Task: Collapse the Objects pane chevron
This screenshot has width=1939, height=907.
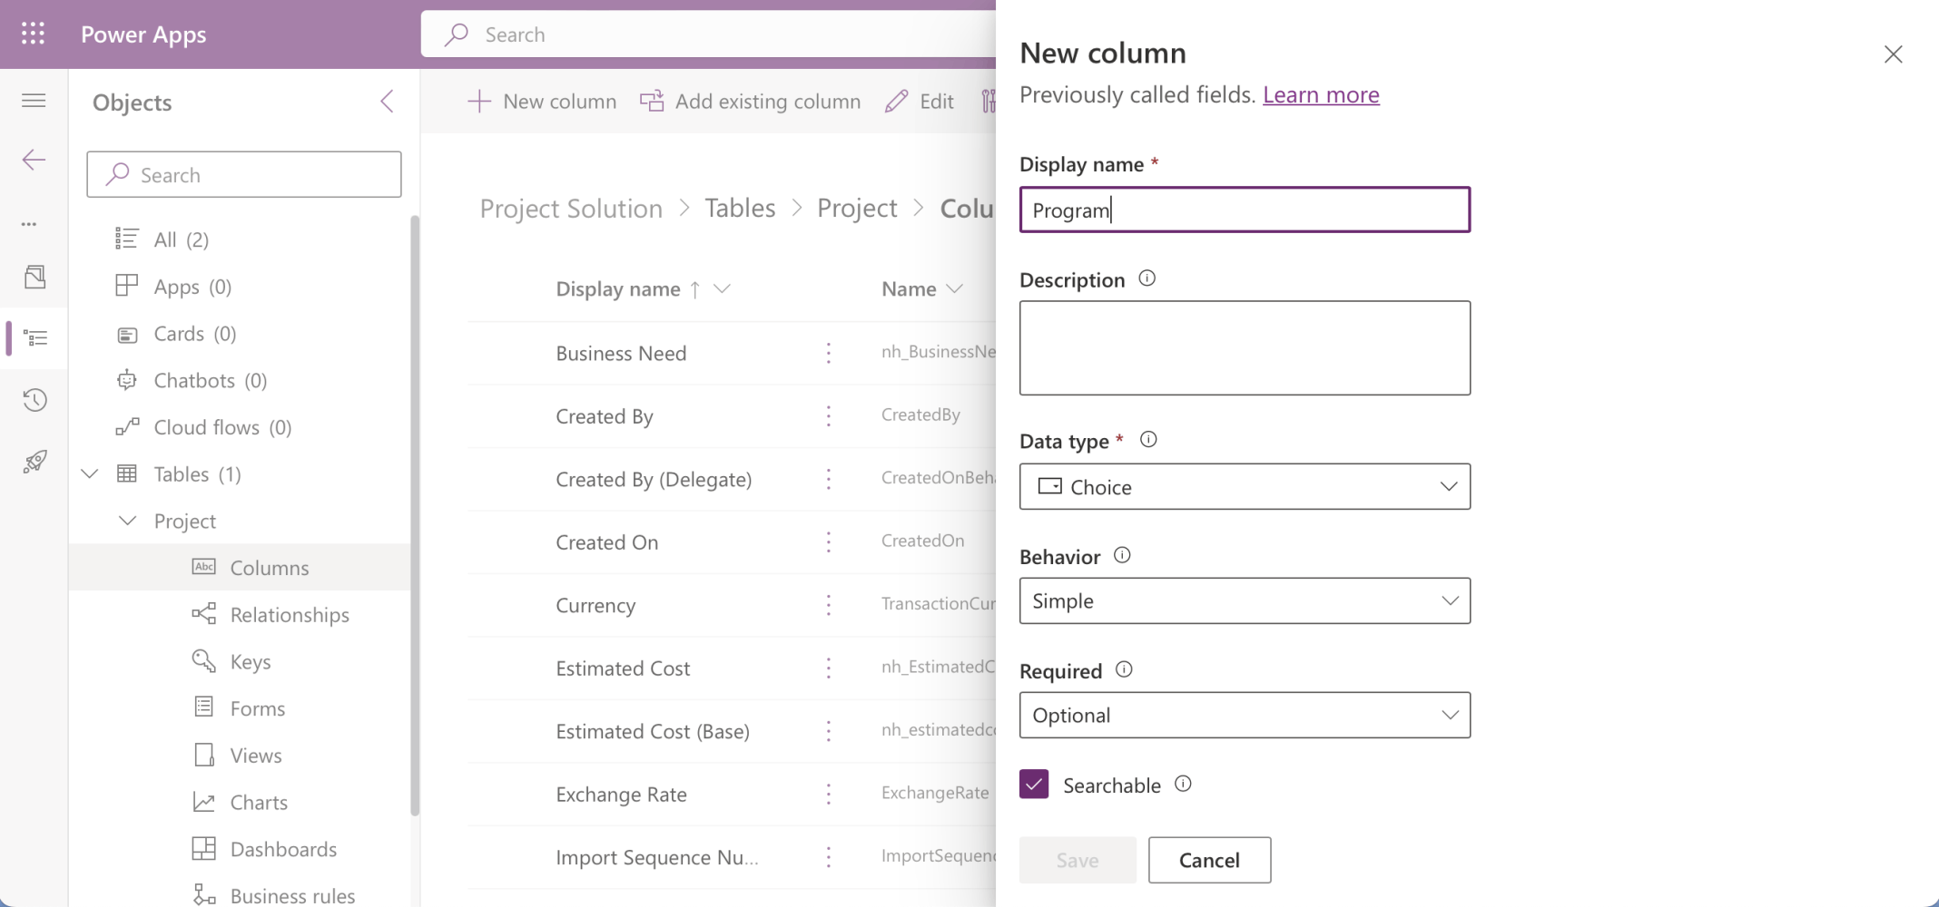Action: pos(387,101)
